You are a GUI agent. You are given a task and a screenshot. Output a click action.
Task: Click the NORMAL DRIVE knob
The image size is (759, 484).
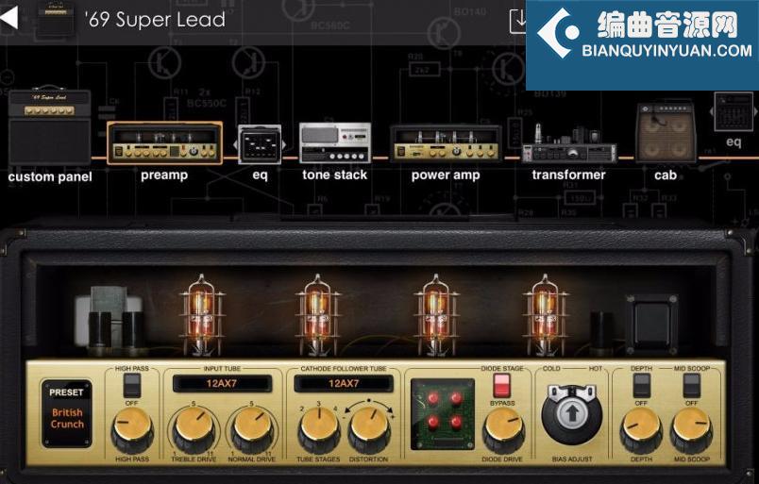pyautogui.click(x=252, y=429)
